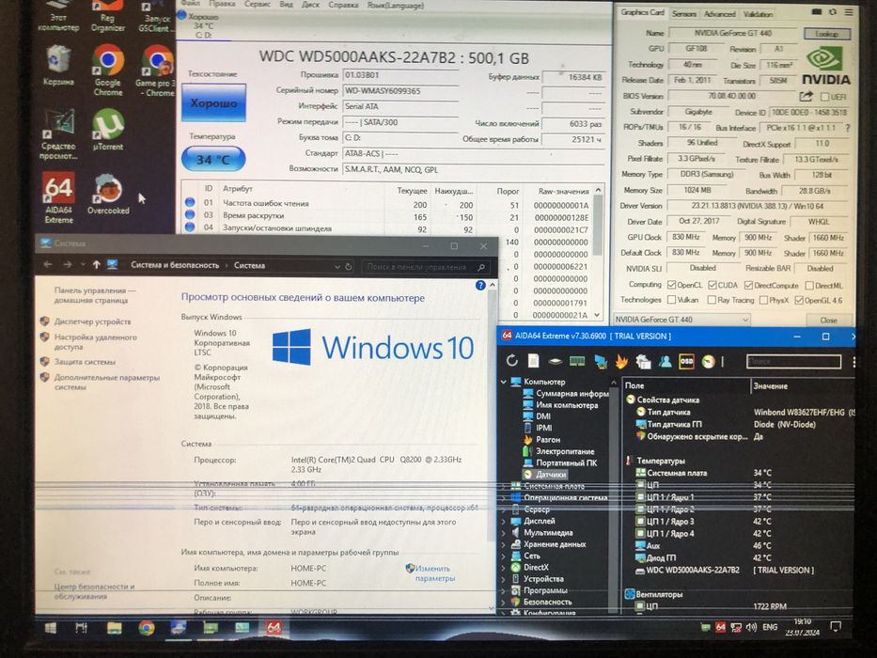Viewport: 877px width, 658px height.
Task: Click the Control Panel search box in System window
Action: pos(425,267)
